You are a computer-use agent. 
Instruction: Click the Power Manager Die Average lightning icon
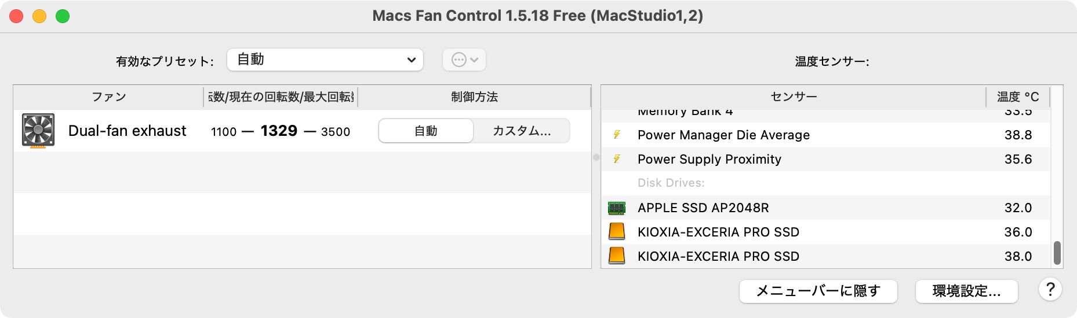pos(617,135)
